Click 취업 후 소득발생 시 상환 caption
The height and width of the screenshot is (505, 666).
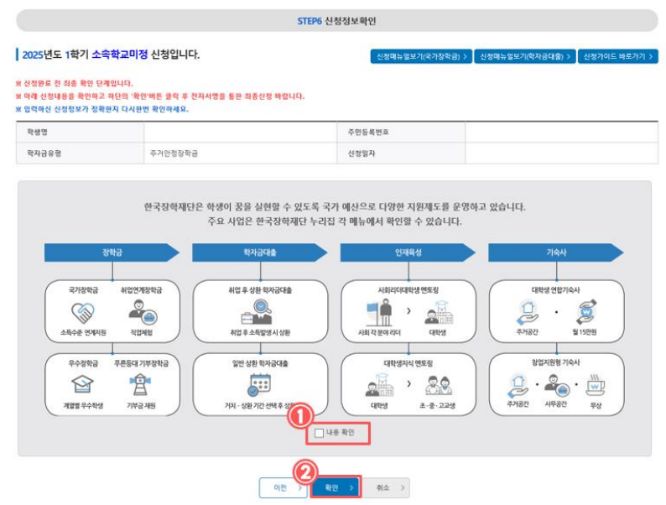[x=260, y=332]
